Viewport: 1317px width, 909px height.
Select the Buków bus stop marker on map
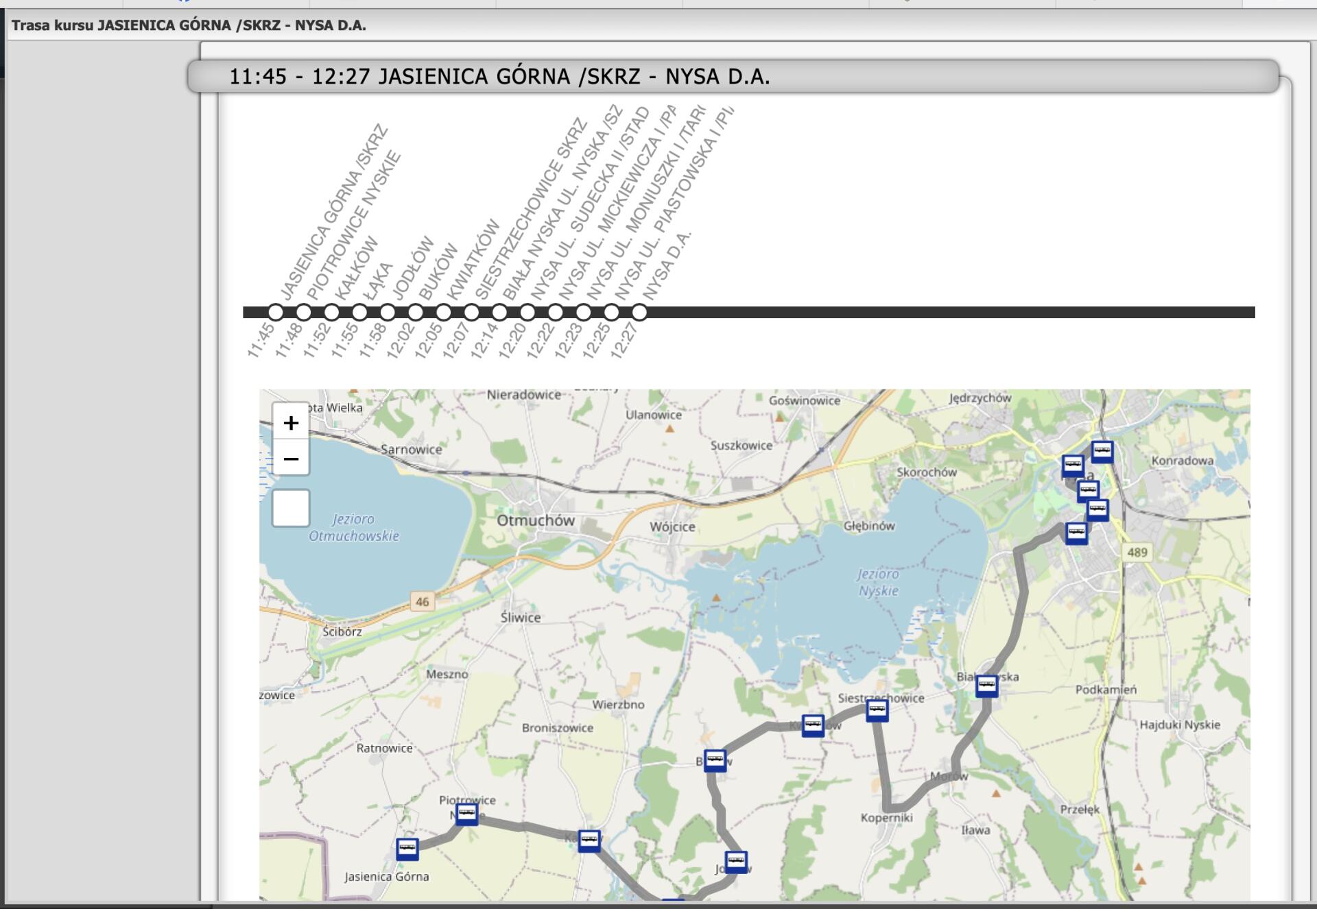tap(715, 760)
